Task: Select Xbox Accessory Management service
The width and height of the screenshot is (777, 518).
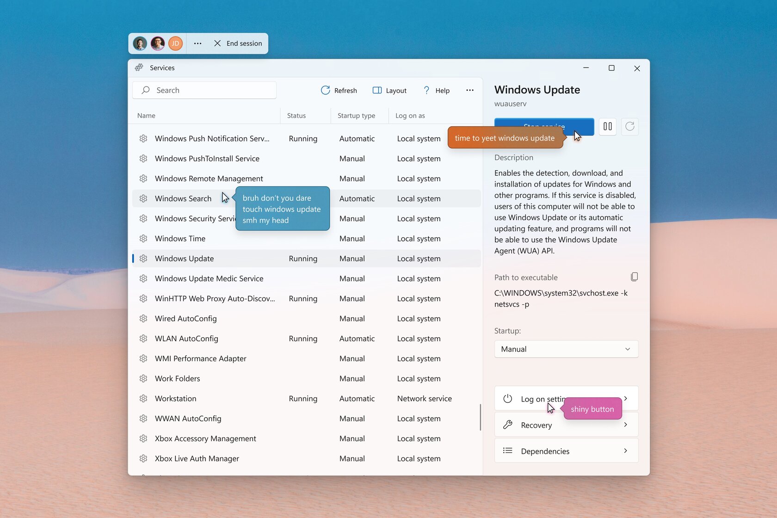Action: (306, 438)
